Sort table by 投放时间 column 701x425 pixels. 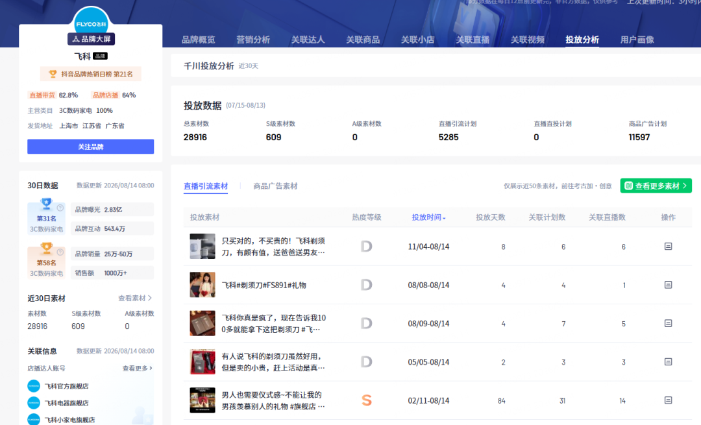pos(428,217)
